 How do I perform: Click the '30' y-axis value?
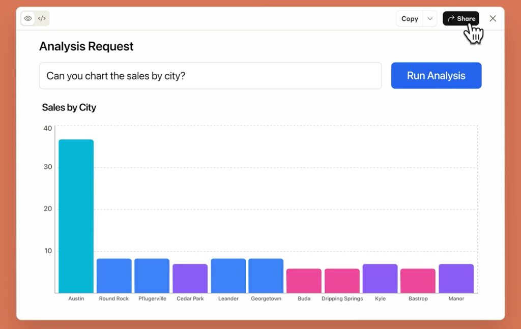48,167
